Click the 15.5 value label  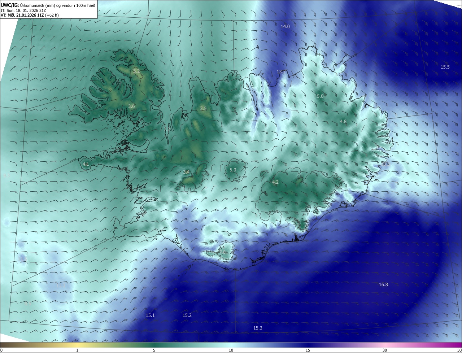(445, 67)
